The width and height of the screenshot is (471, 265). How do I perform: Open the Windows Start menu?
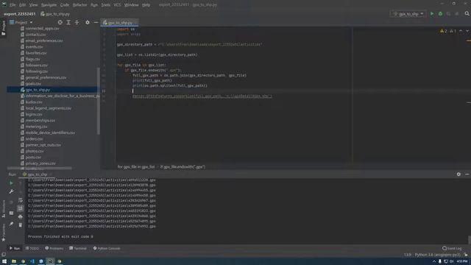(x=4, y=261)
